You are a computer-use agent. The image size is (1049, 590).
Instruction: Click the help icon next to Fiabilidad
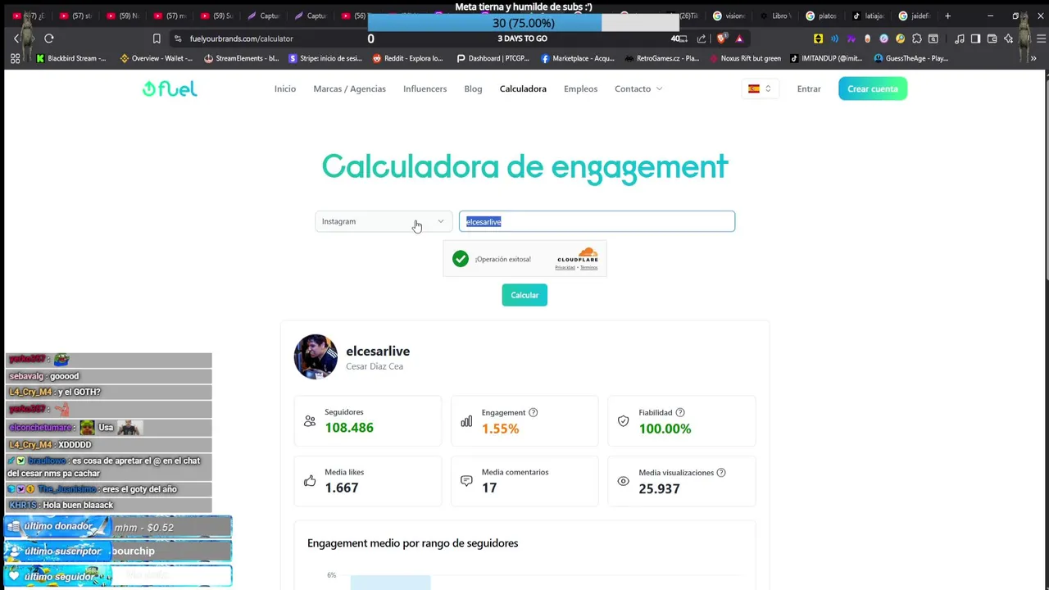click(680, 412)
